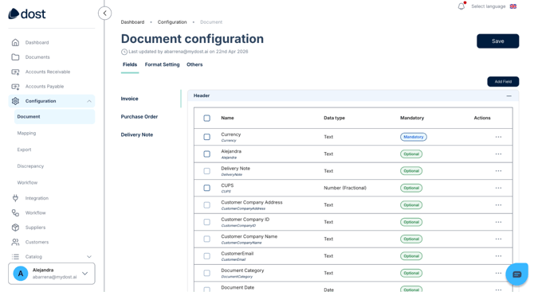
Task: Click the Add Field button
Action: (x=503, y=82)
